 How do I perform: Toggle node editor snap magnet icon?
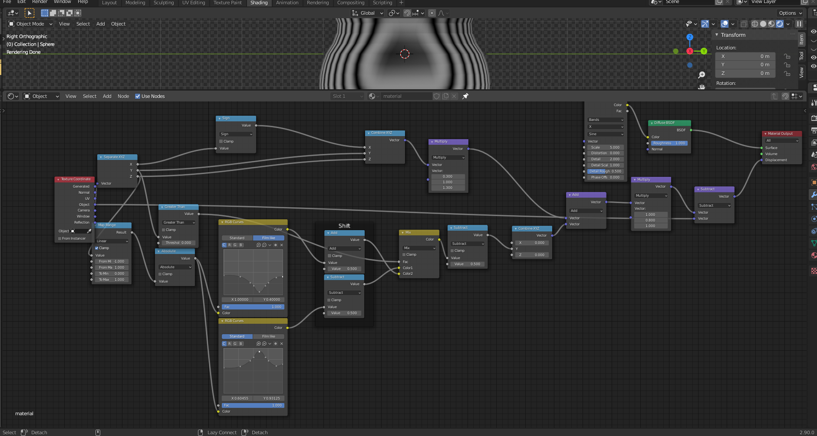pos(785,96)
